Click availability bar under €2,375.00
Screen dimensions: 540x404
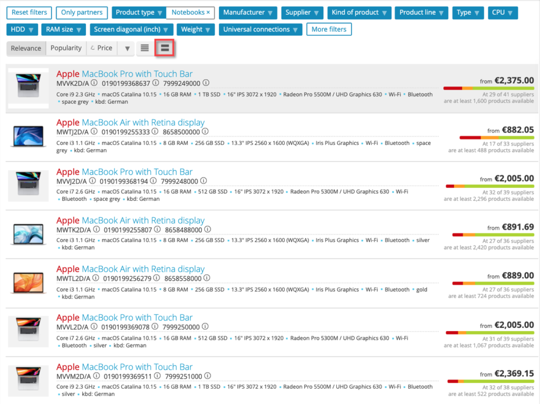[x=488, y=89]
